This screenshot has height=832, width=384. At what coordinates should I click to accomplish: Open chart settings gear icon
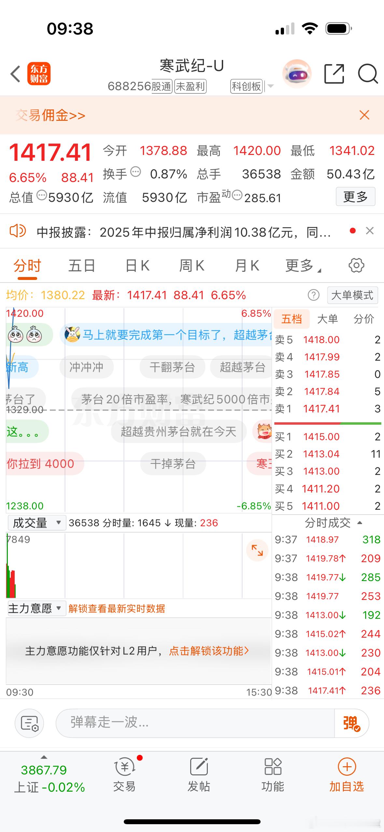click(356, 265)
